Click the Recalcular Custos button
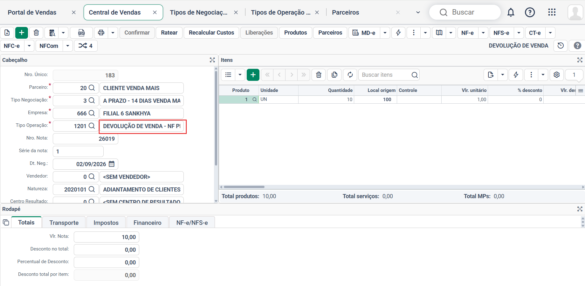The width and height of the screenshot is (585, 286). pos(211,33)
